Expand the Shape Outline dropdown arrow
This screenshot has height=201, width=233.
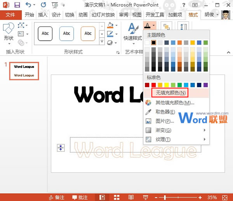pos(116,34)
